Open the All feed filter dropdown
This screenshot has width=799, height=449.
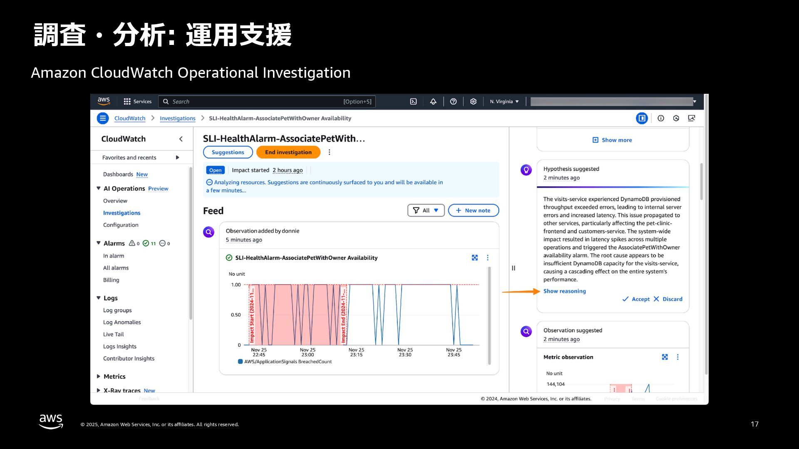(x=426, y=210)
